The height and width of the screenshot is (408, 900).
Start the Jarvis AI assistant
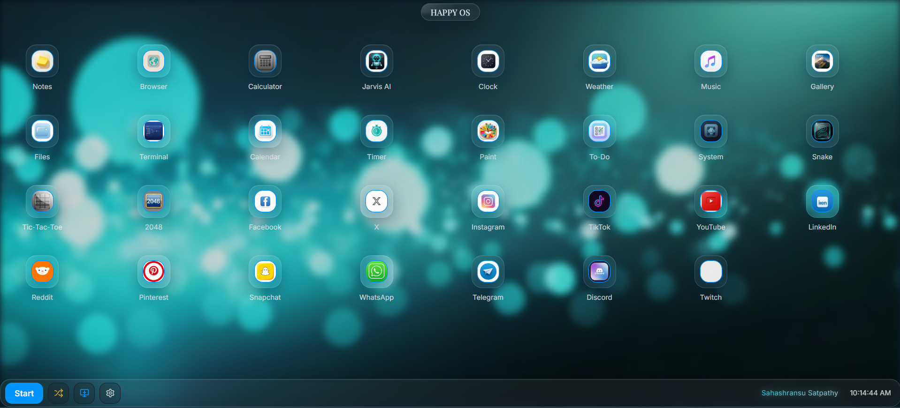(376, 61)
